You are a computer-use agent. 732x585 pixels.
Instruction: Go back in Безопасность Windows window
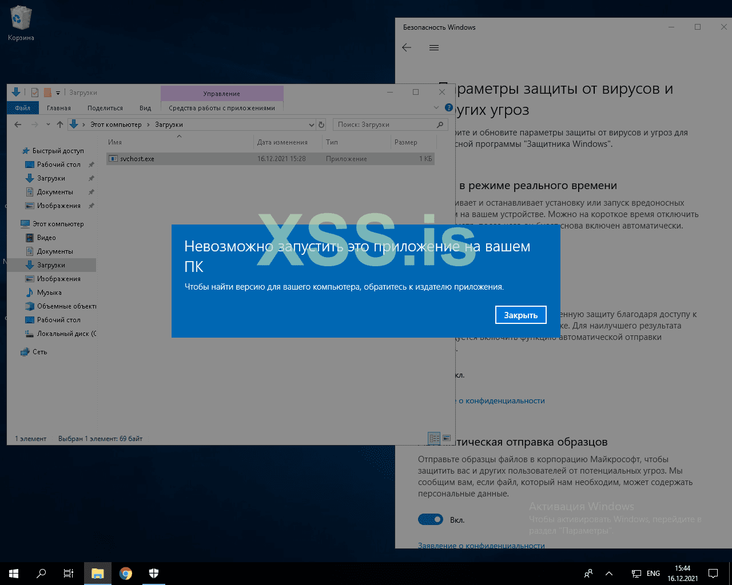[407, 47]
